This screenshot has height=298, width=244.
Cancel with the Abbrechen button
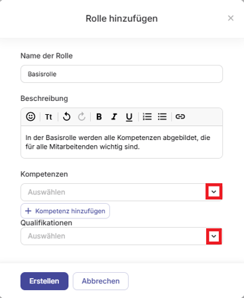point(101,281)
